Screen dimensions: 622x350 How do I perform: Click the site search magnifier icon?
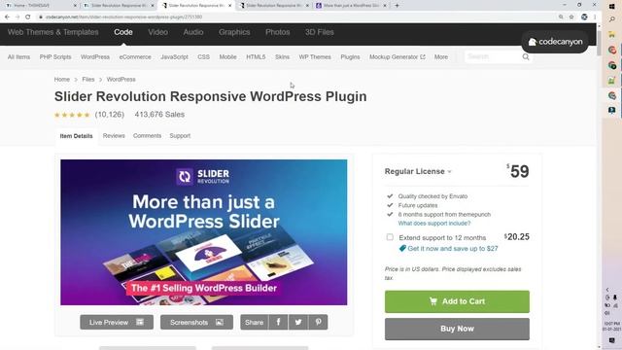pyautogui.click(x=526, y=57)
